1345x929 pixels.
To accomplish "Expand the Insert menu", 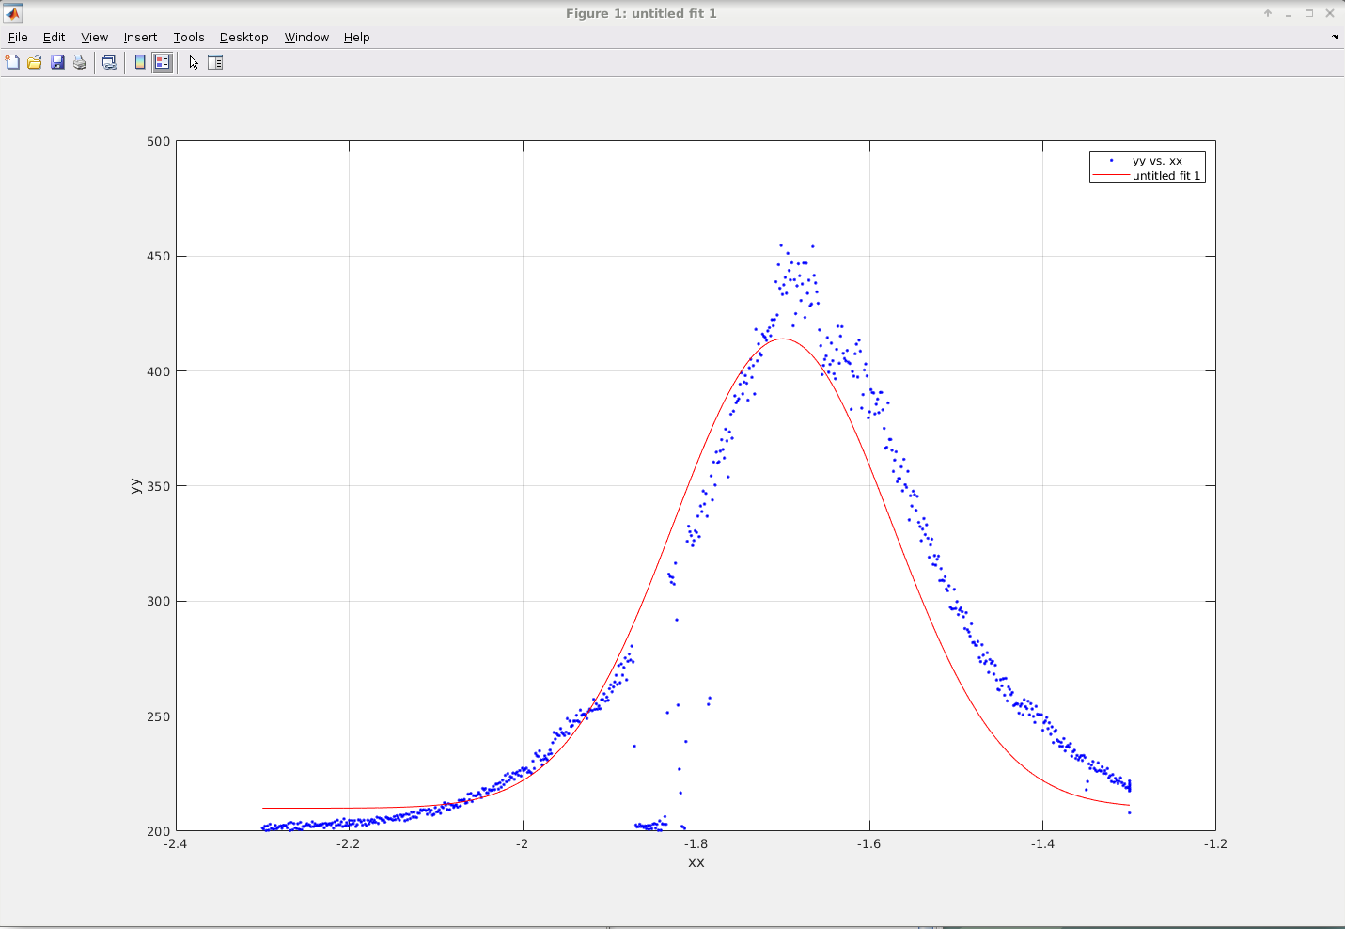I will [140, 38].
